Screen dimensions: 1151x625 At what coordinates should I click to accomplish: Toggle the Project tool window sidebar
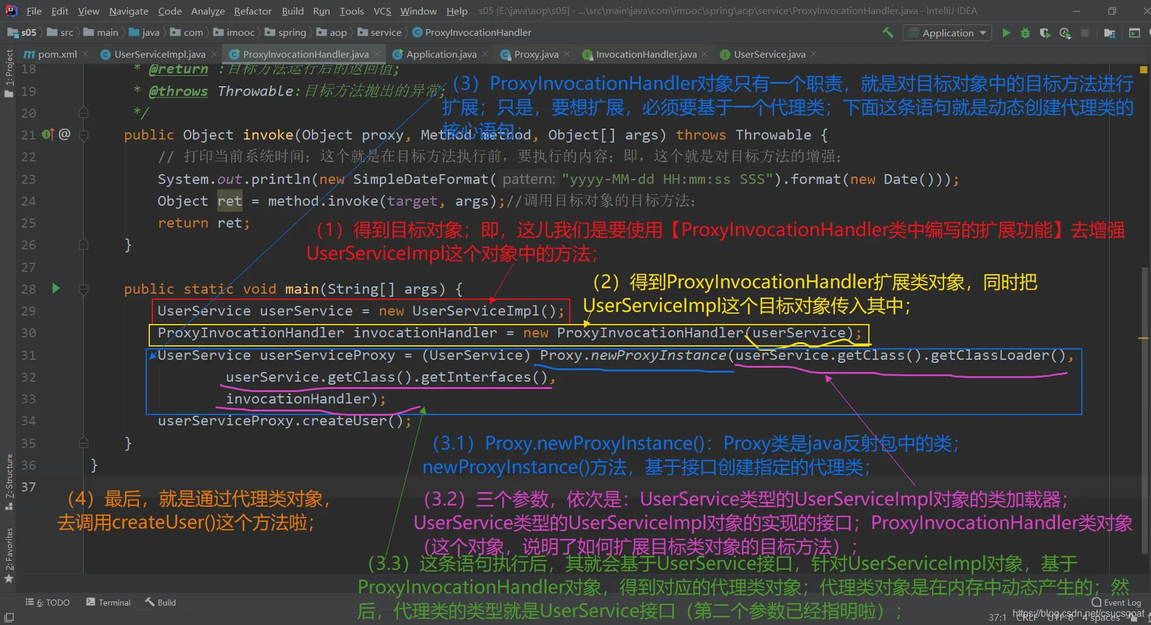8,73
